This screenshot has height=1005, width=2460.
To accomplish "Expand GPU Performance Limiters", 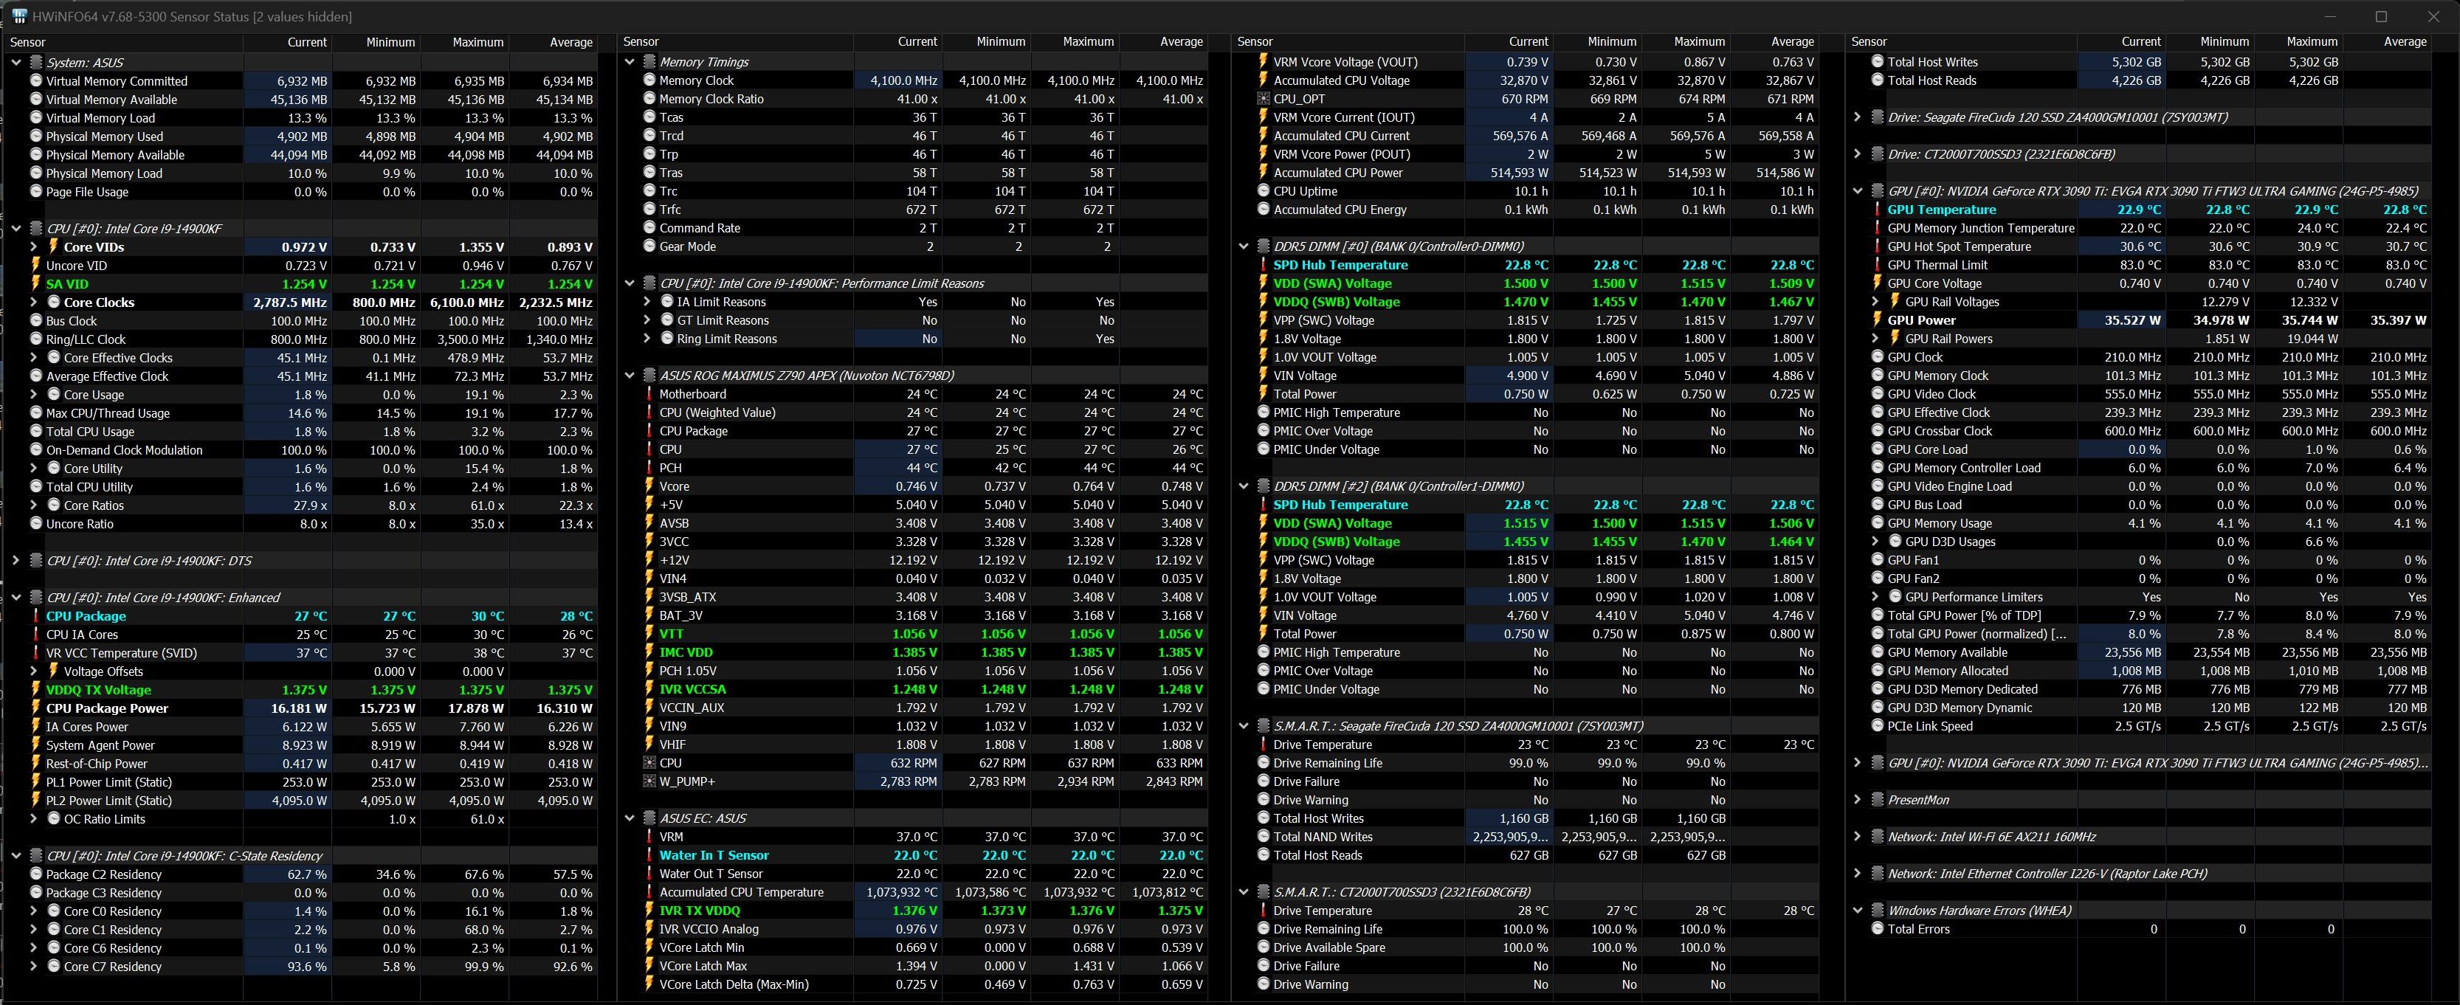I will [1875, 596].
